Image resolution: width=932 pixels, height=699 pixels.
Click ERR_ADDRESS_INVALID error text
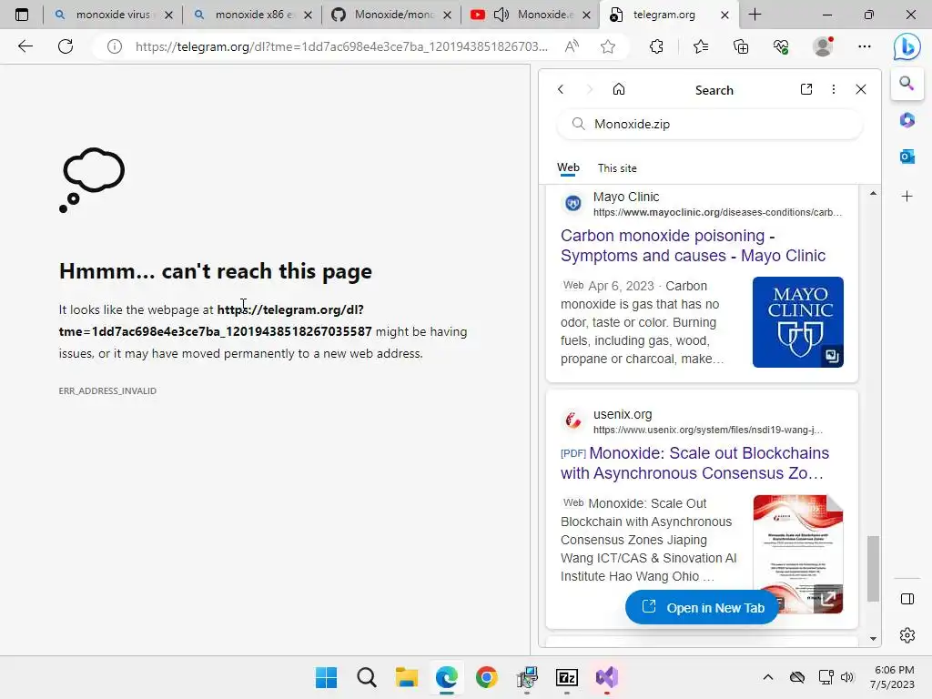107,390
